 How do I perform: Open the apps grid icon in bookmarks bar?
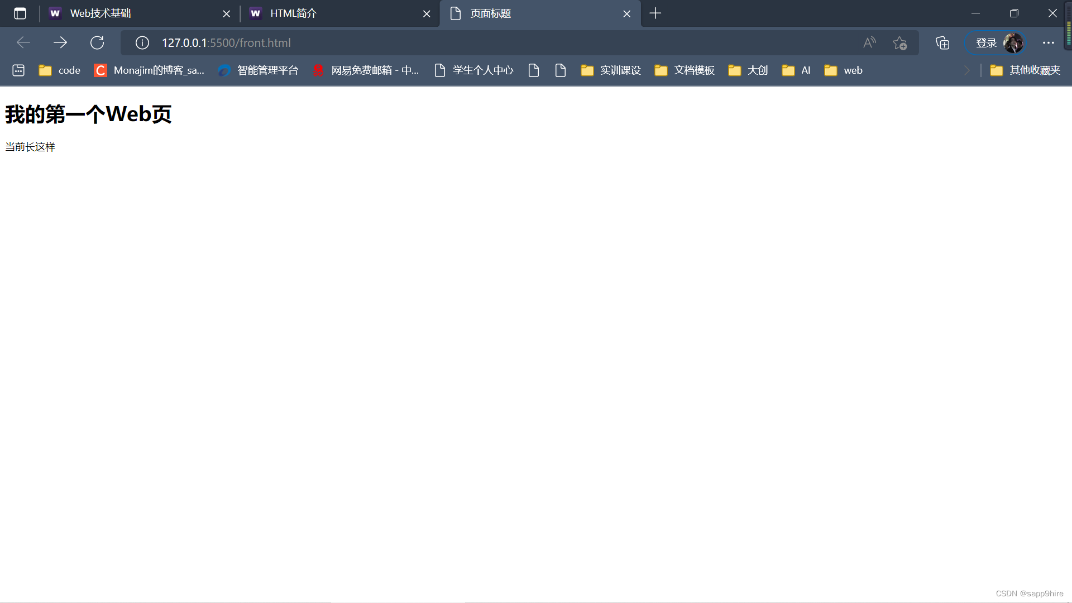[18, 70]
